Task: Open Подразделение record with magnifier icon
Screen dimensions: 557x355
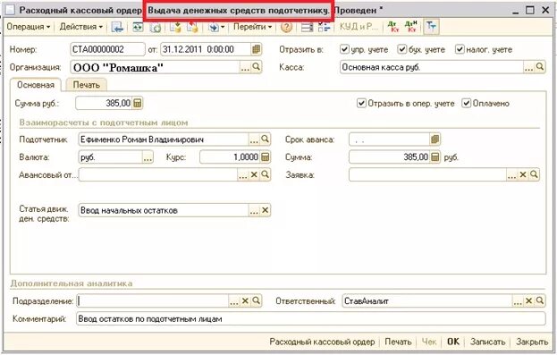Action: pyautogui.click(x=256, y=301)
